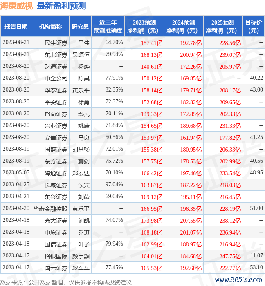Click the 机构简称 column header

pos(50,27)
